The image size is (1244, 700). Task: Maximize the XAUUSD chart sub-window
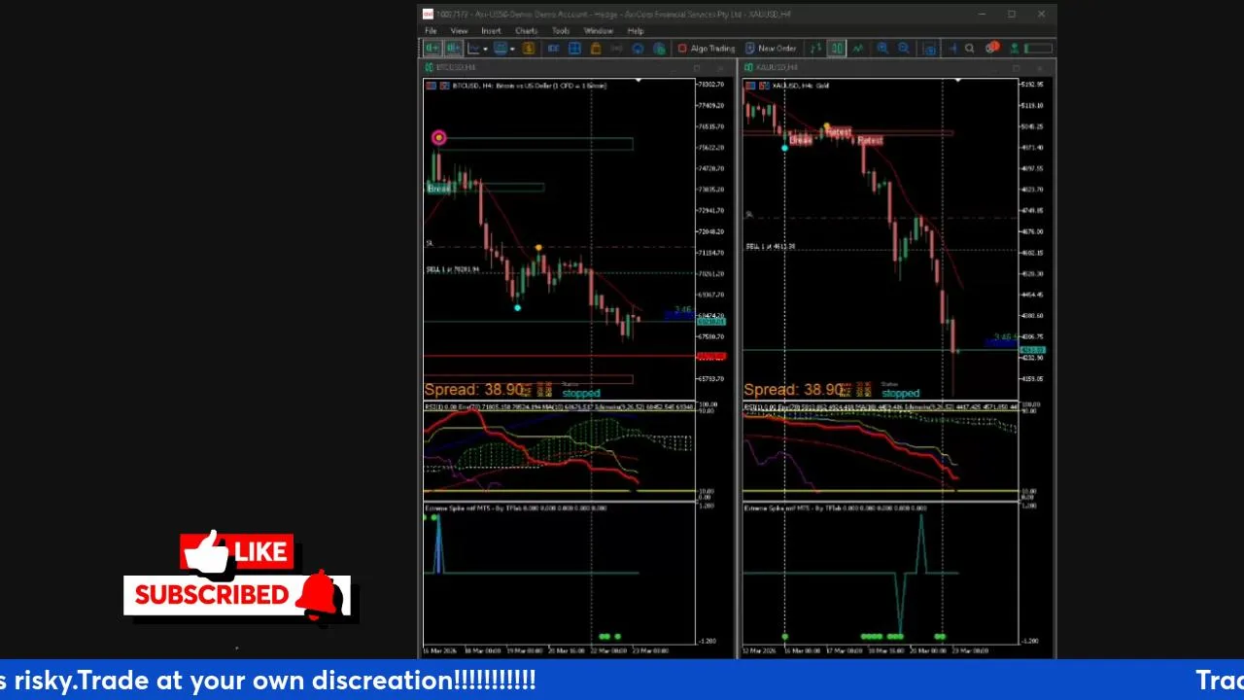pos(1017,68)
